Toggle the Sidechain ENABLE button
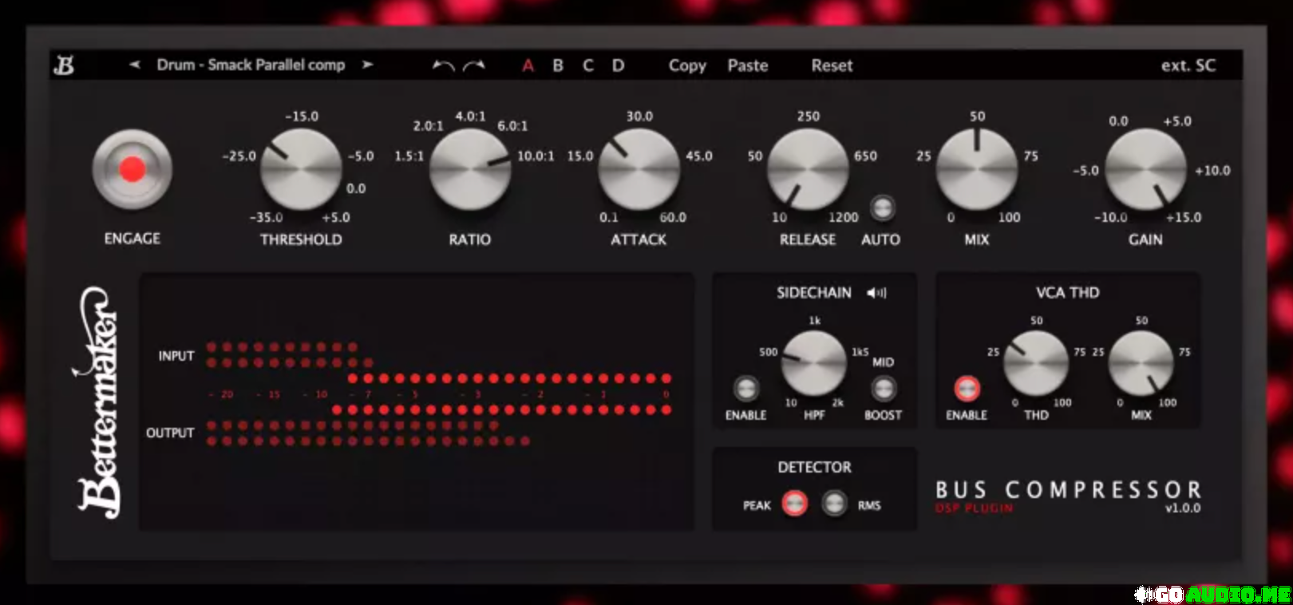The width and height of the screenshot is (1293, 605). [745, 389]
